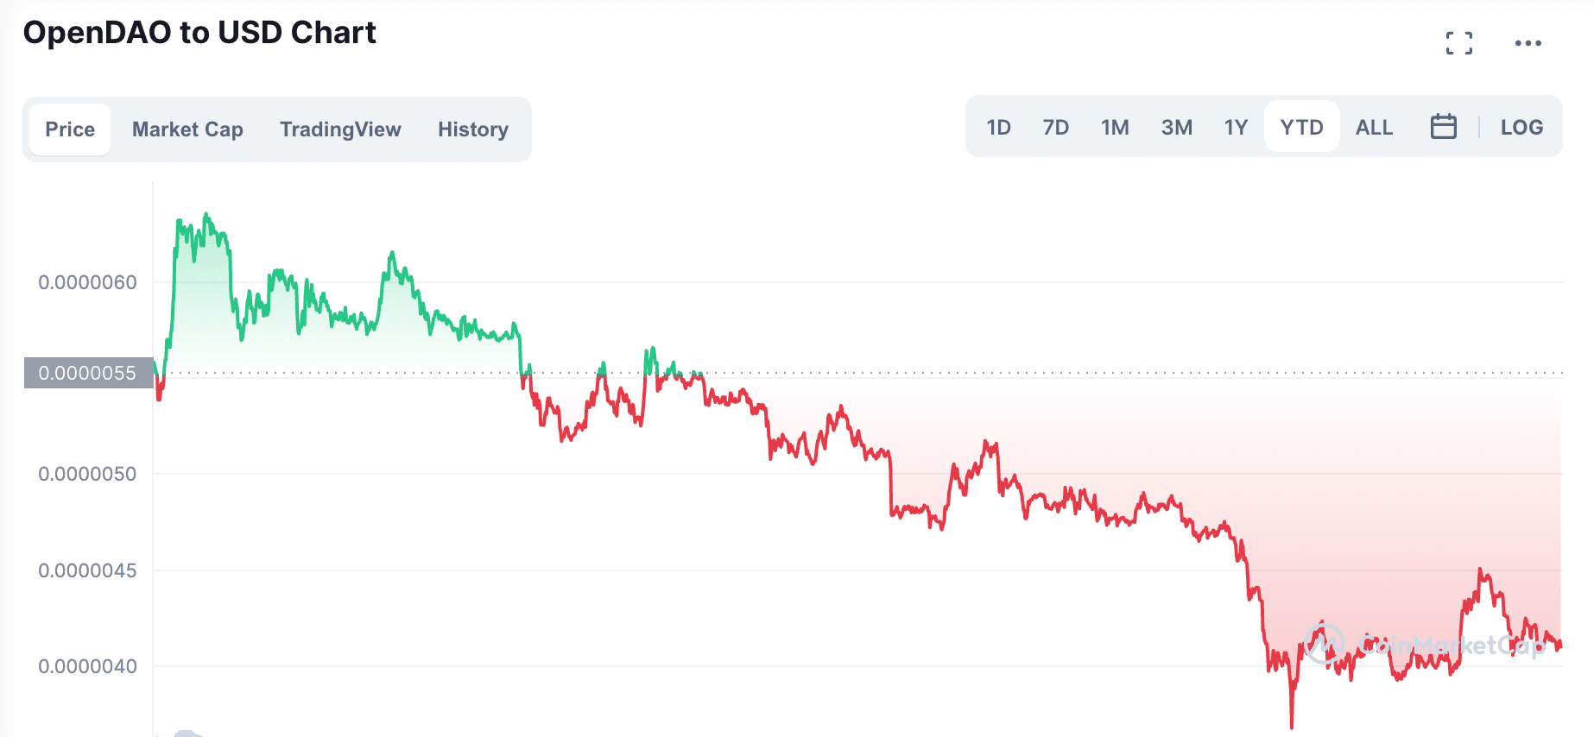Open the TradingView chart tab

point(340,129)
